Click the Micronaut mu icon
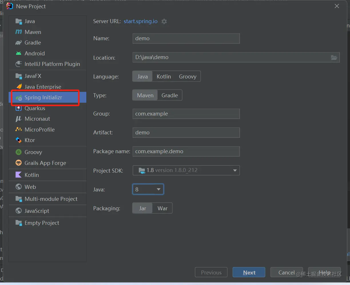 coord(19,119)
